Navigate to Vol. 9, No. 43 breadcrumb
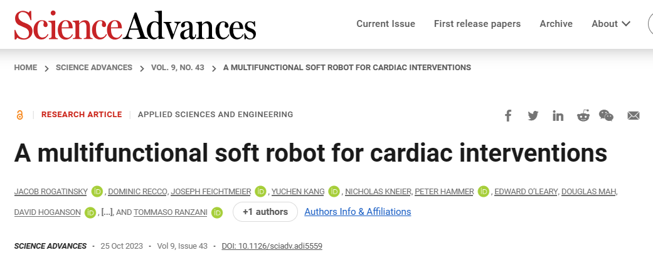This screenshot has height=255, width=653. [x=178, y=68]
